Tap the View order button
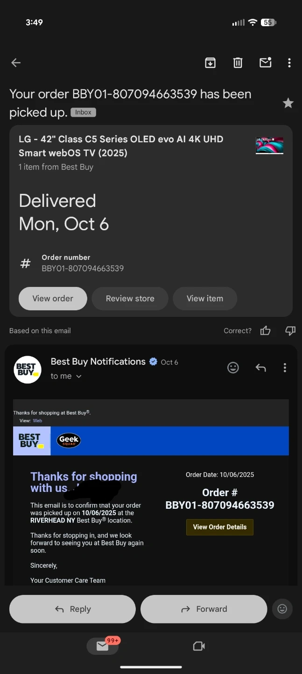Screen dimensions: 302x674 (53, 299)
